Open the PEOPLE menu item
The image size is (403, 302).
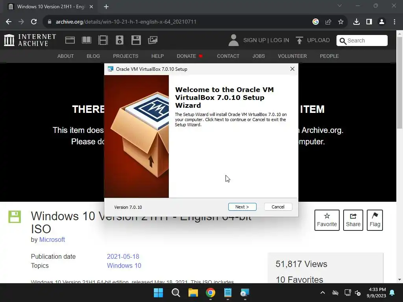(x=329, y=56)
